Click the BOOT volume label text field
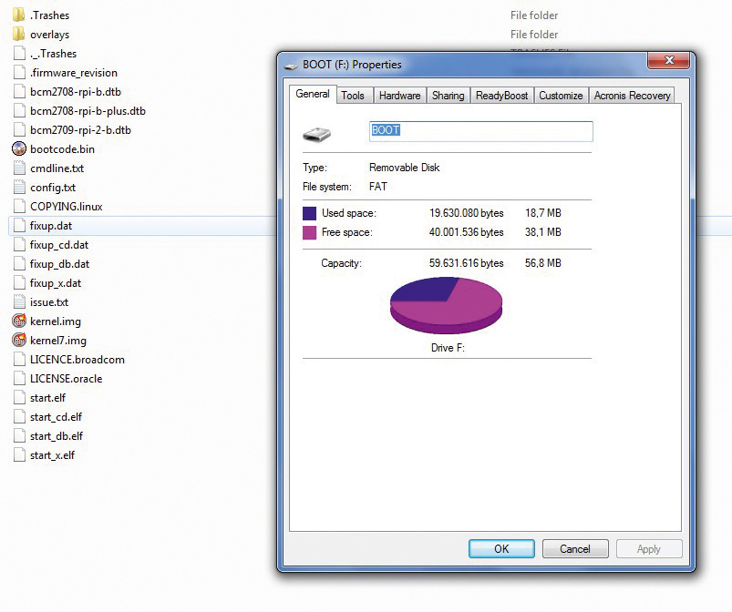This screenshot has width=732, height=612. (x=480, y=131)
